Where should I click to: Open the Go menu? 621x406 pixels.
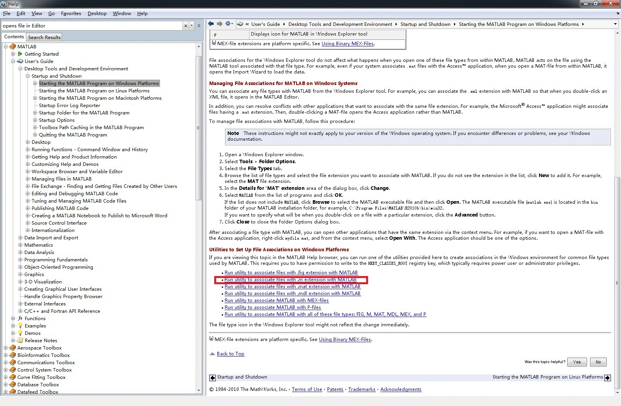click(x=51, y=13)
